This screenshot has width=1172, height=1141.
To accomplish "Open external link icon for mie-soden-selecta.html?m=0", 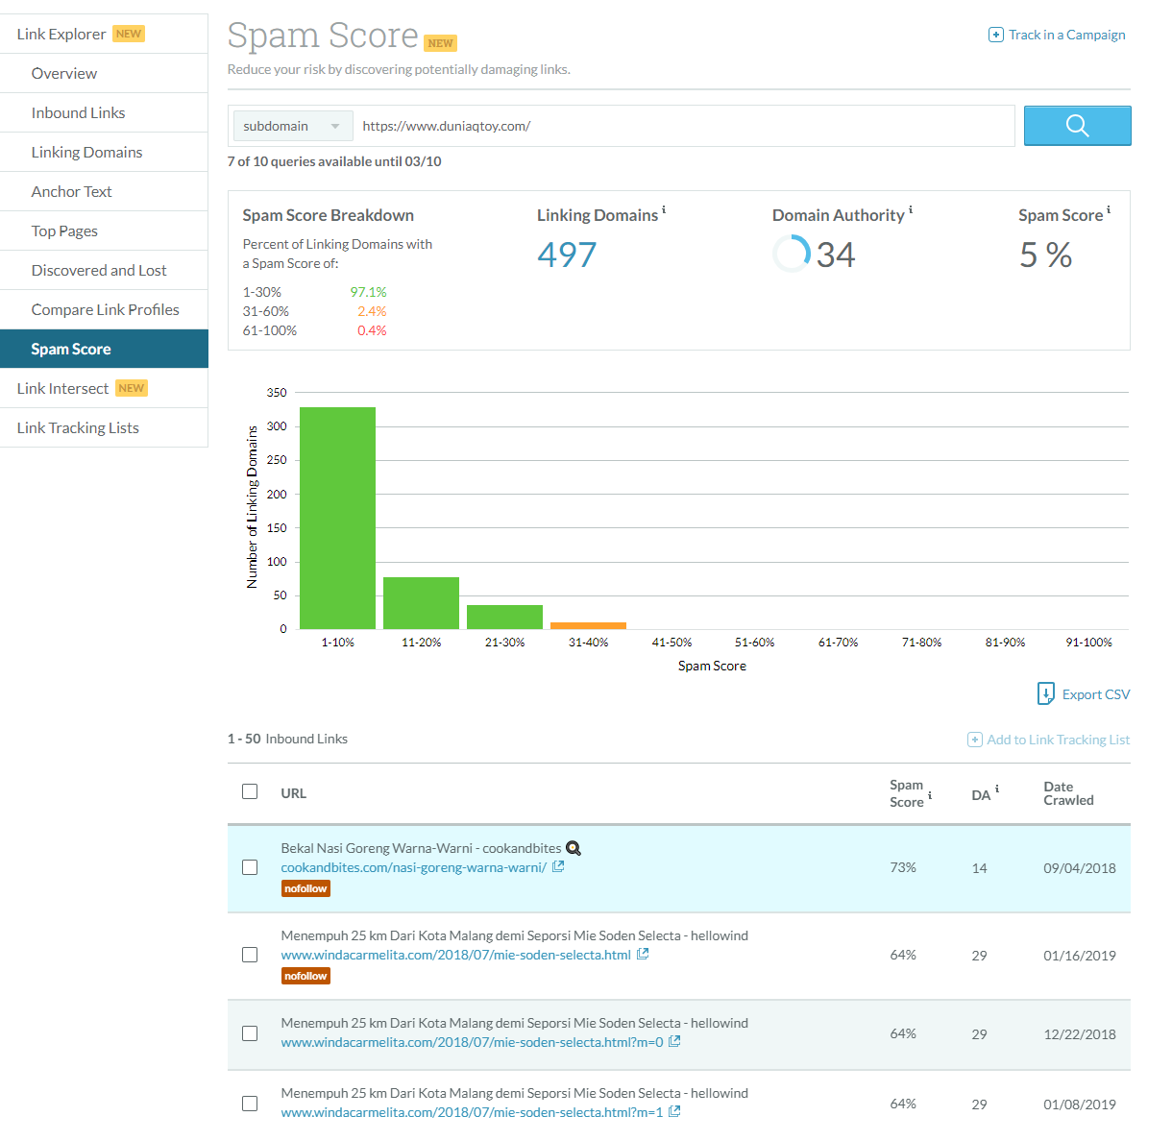I will point(674,1041).
